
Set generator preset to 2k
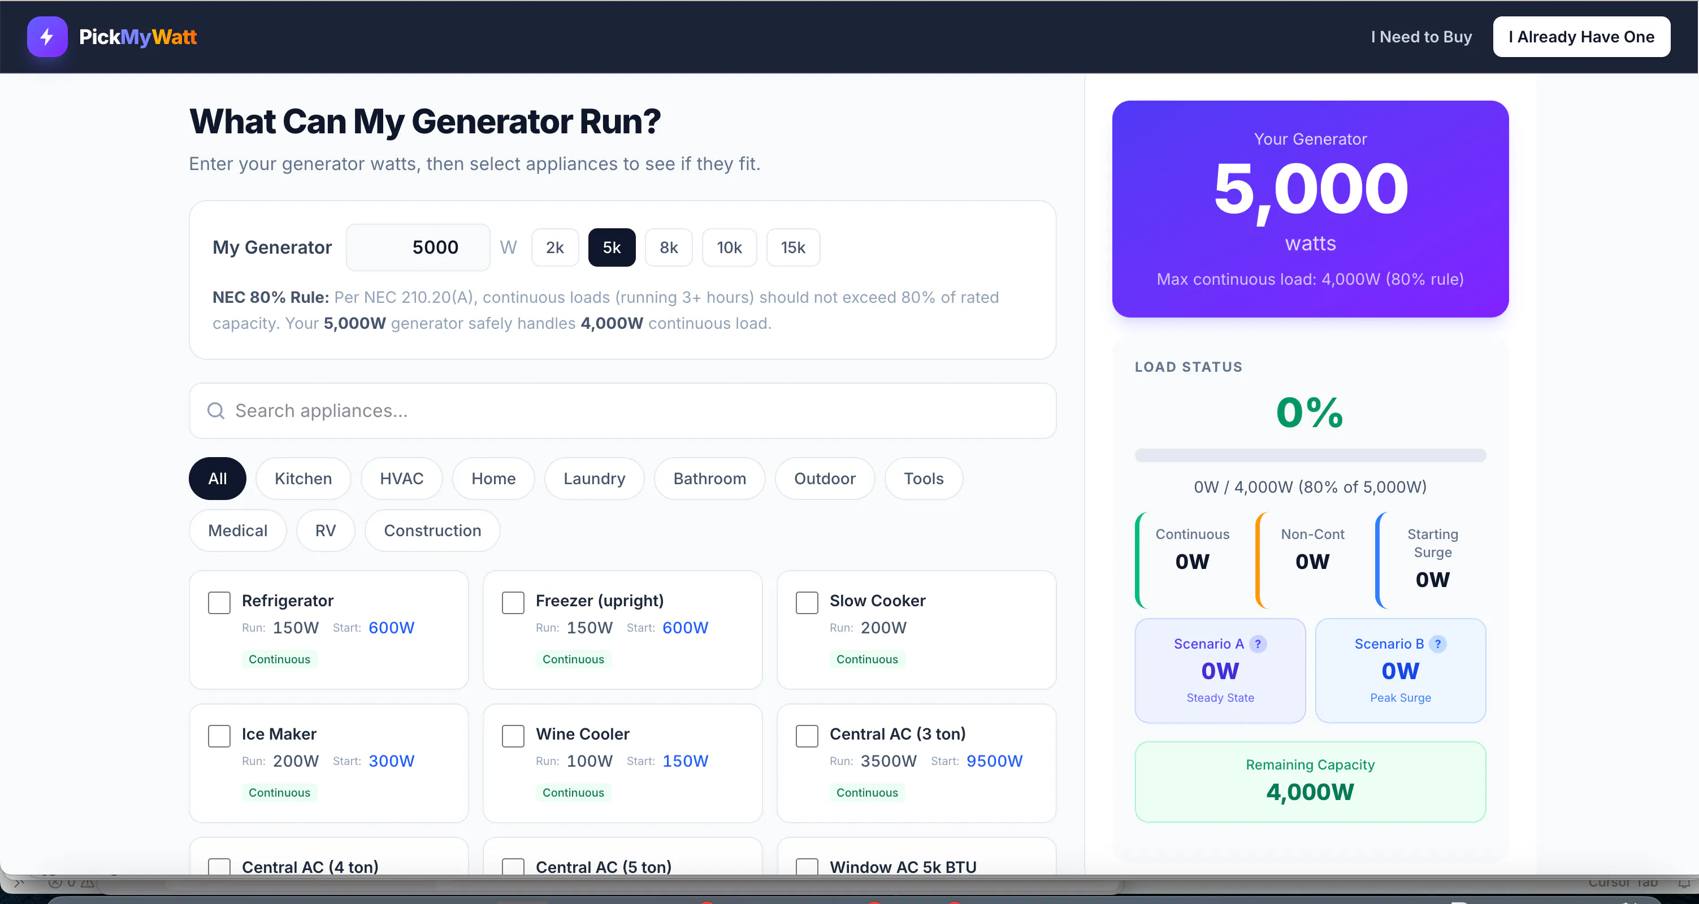[x=554, y=248]
